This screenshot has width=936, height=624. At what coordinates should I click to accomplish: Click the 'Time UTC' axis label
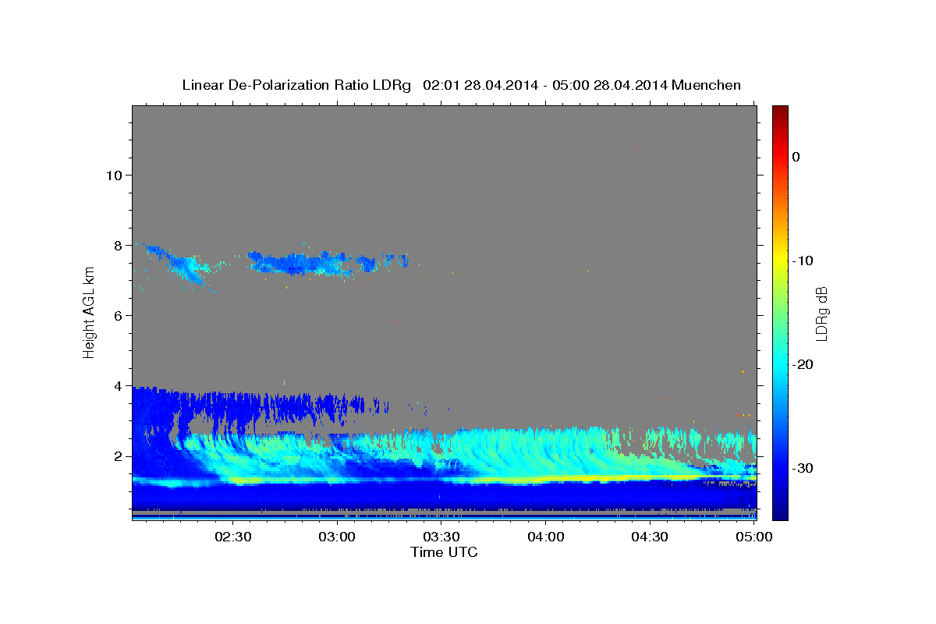(x=444, y=552)
